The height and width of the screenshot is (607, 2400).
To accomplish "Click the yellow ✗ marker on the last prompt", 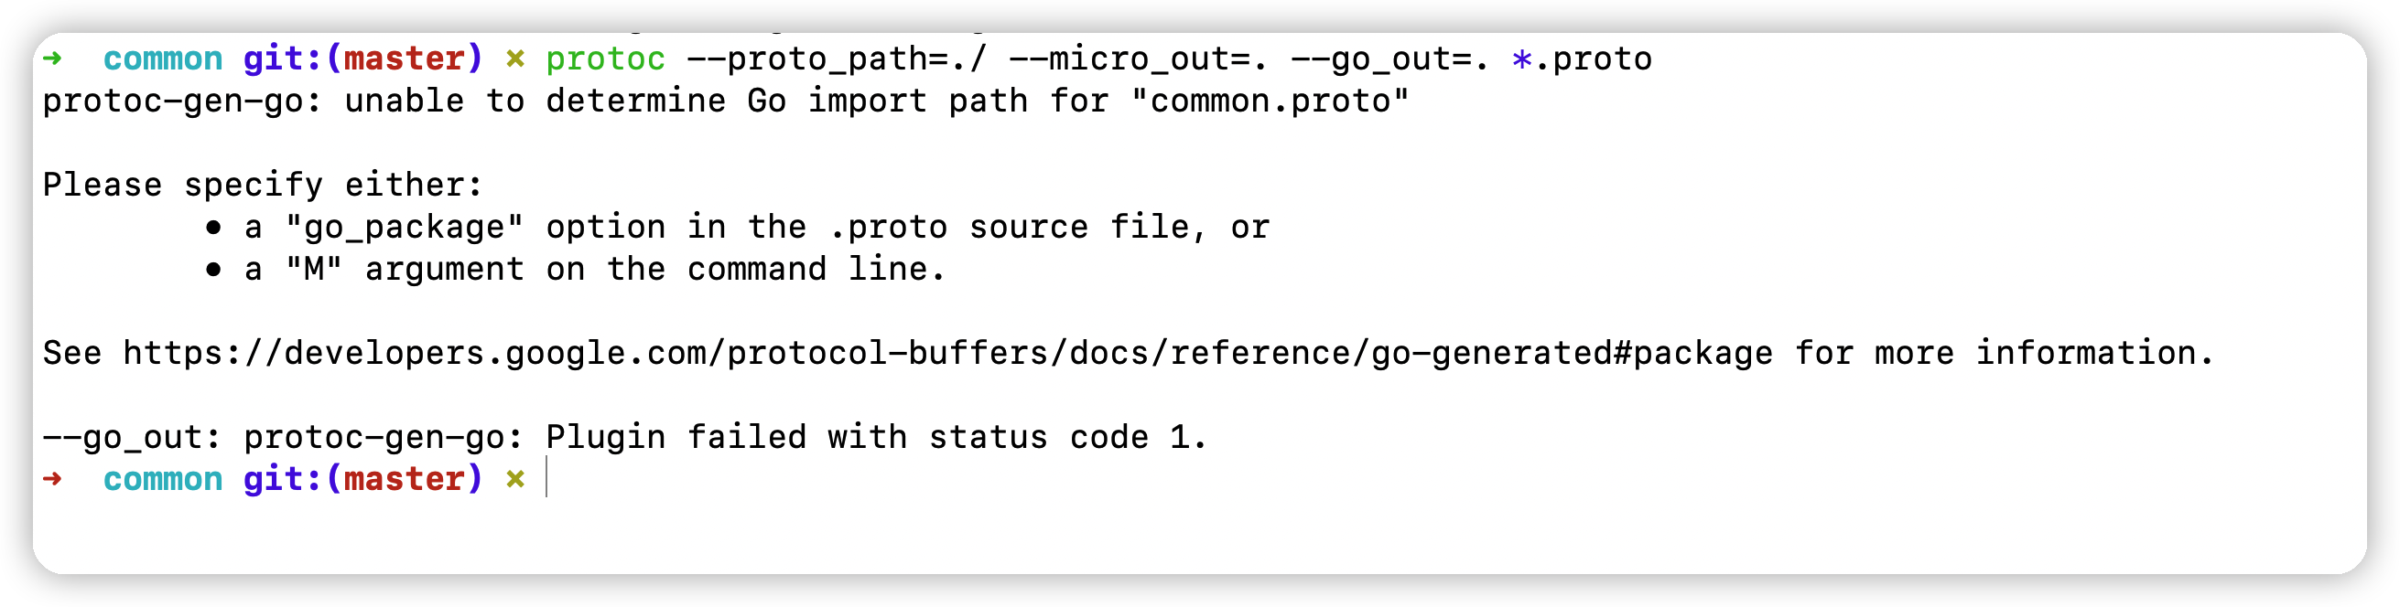I will point(515,479).
